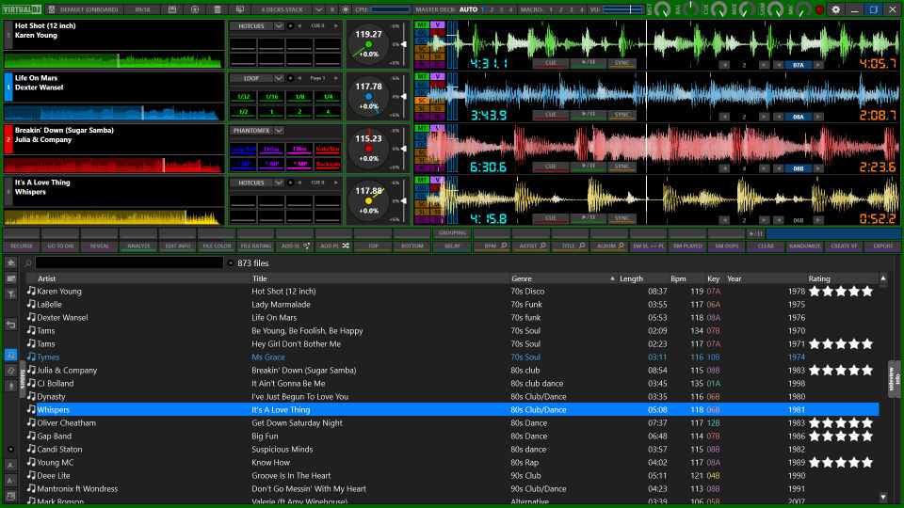Expand the folders side panel tab
This screenshot has width=904, height=508.
[23, 379]
